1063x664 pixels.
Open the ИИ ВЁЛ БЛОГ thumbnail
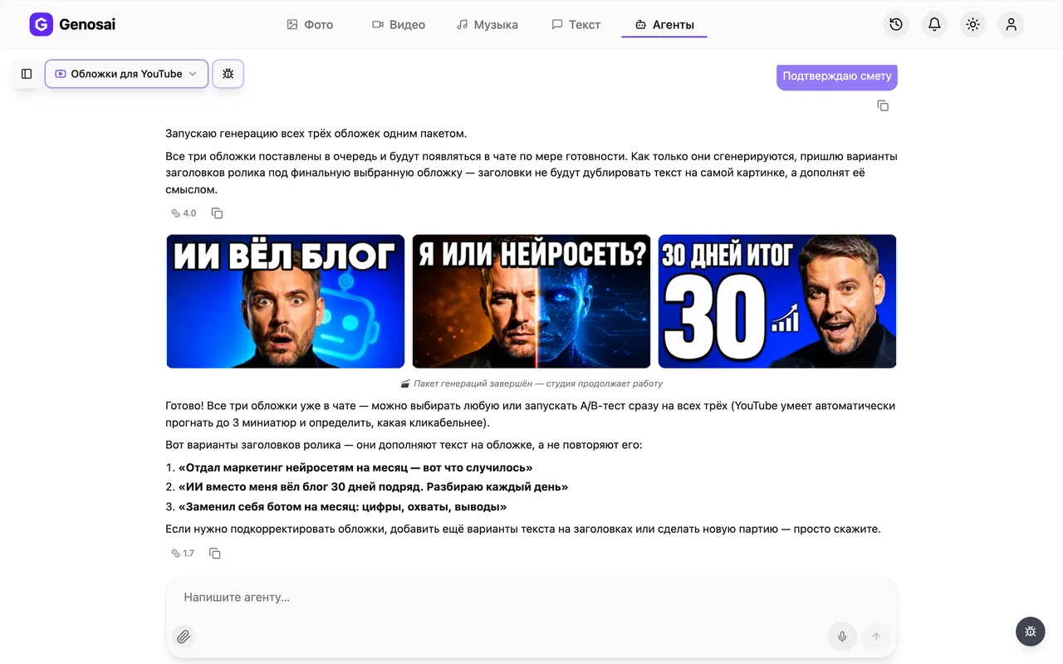pos(286,301)
